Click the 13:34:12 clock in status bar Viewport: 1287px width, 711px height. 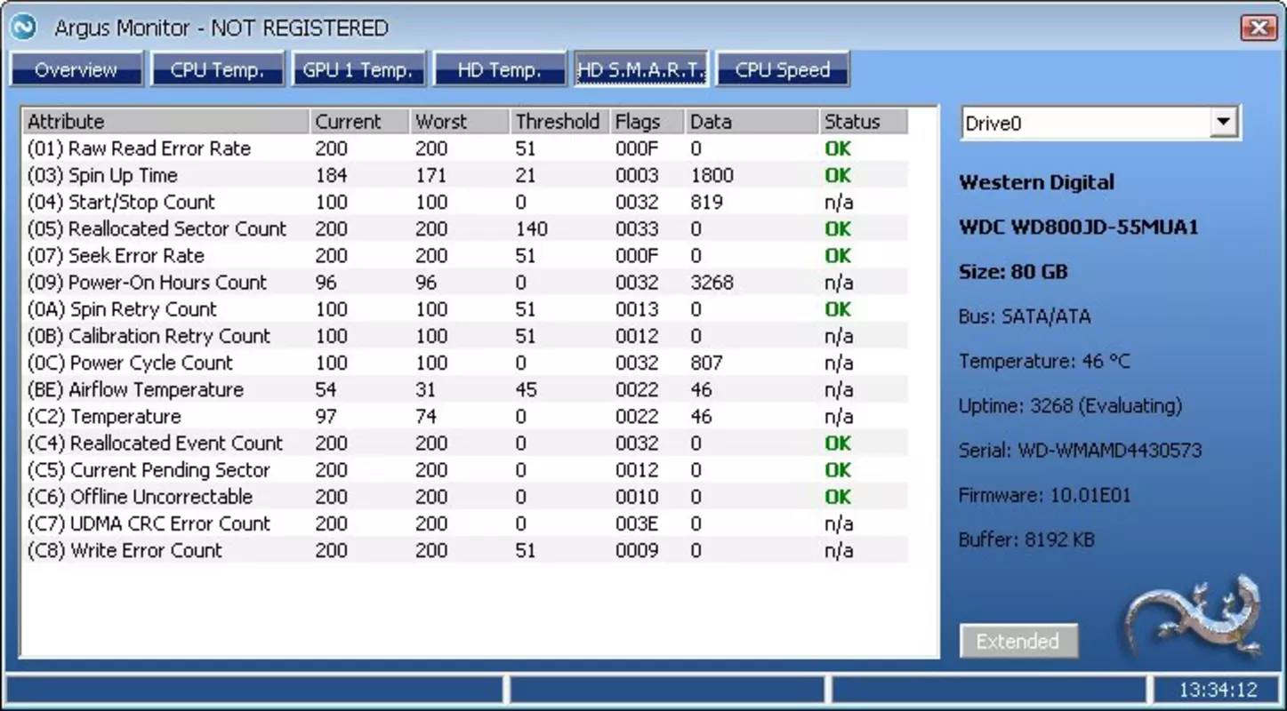[1218, 690]
